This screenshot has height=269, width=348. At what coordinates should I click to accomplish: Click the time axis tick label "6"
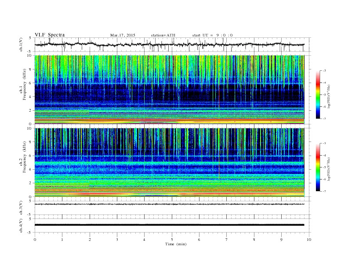[x=199, y=240]
